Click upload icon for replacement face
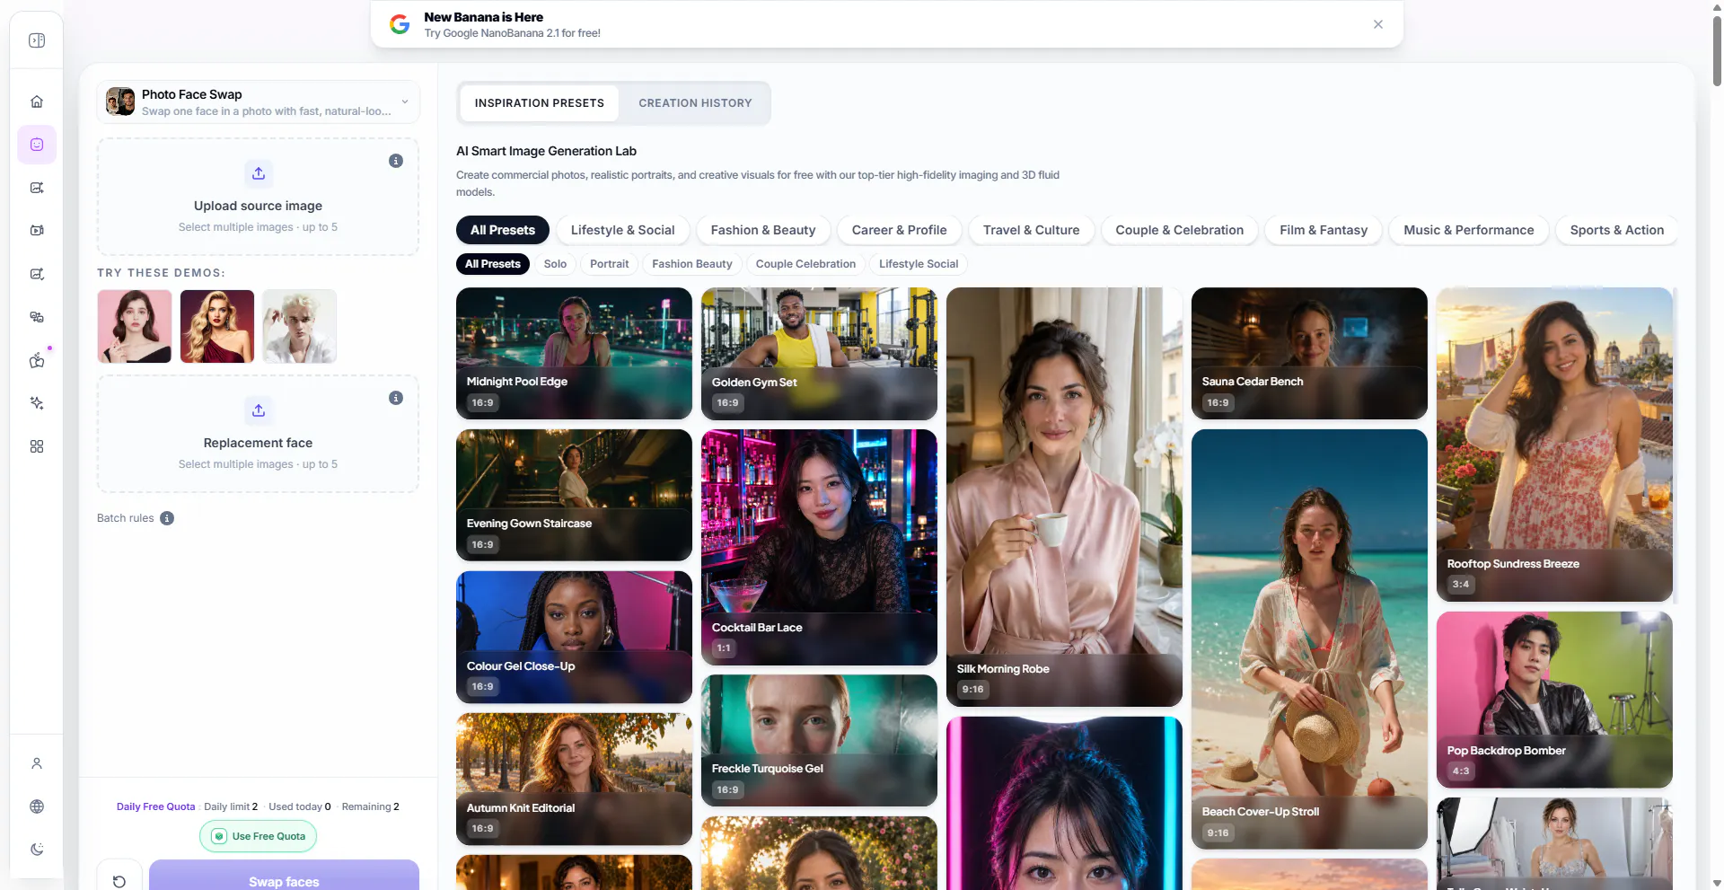The height and width of the screenshot is (890, 1724). pos(259,410)
